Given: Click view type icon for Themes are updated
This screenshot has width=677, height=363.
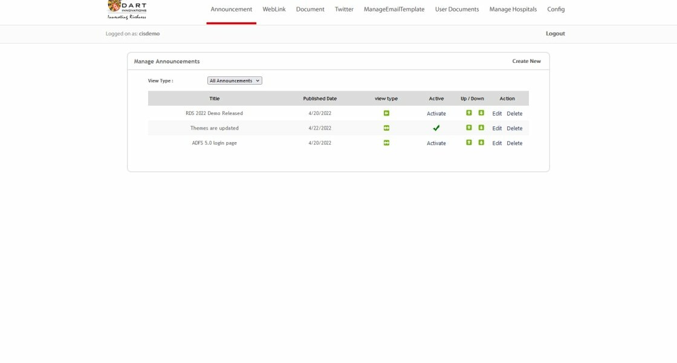Looking at the screenshot, I should point(386,128).
